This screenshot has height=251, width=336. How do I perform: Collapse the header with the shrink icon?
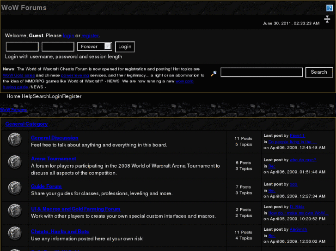tap(327, 19)
